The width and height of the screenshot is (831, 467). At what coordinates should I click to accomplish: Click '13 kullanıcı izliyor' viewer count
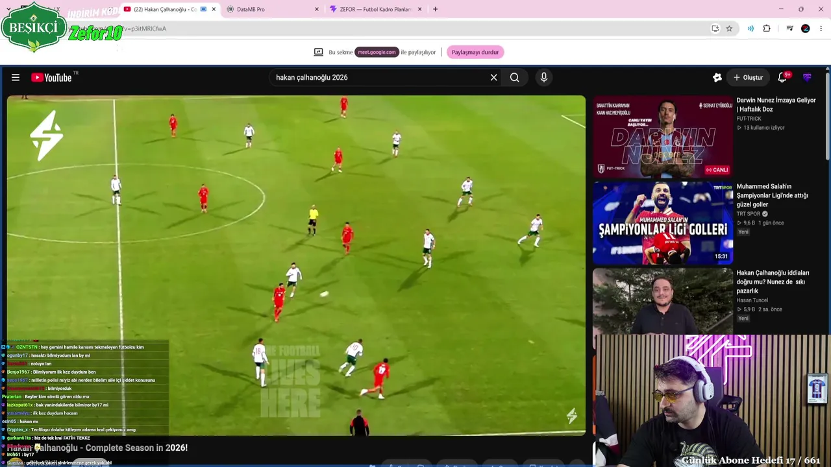click(763, 128)
